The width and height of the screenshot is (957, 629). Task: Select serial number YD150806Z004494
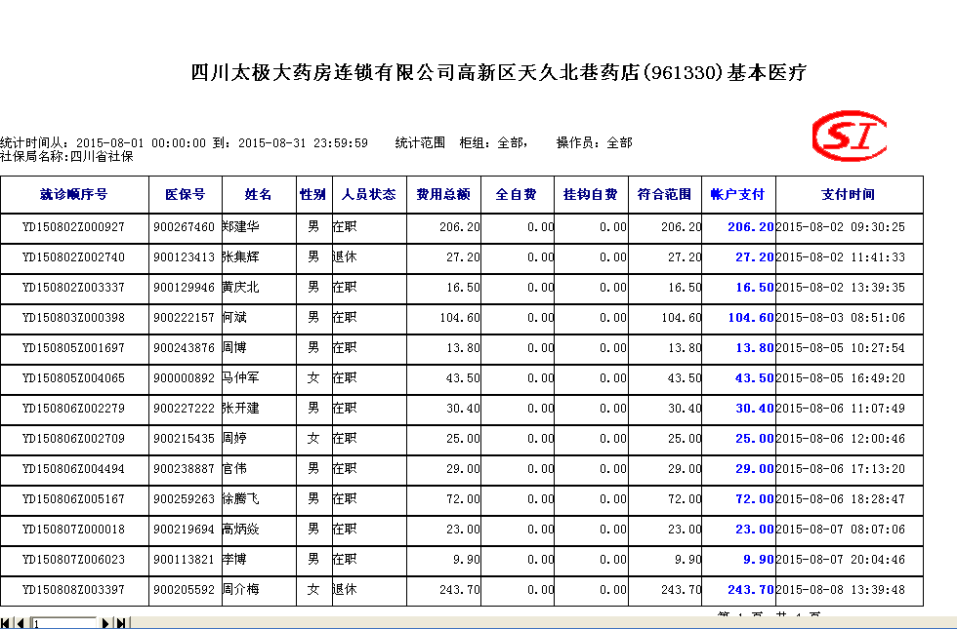click(x=74, y=469)
